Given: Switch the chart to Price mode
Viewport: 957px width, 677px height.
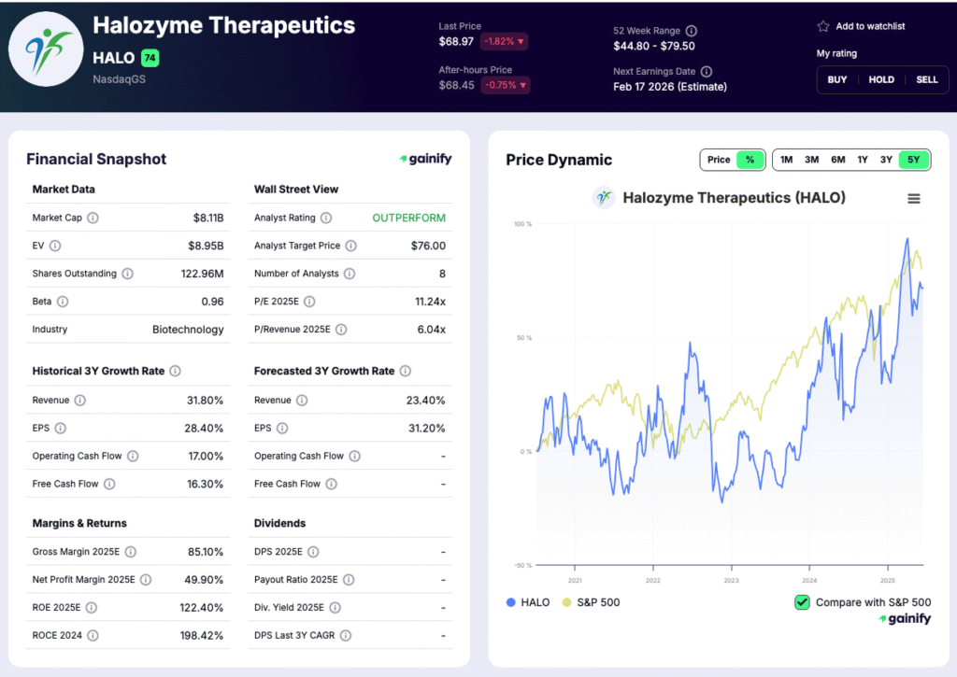Looking at the screenshot, I should click(x=720, y=160).
